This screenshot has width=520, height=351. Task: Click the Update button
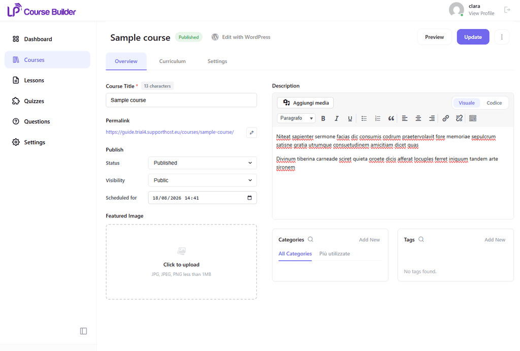(473, 37)
